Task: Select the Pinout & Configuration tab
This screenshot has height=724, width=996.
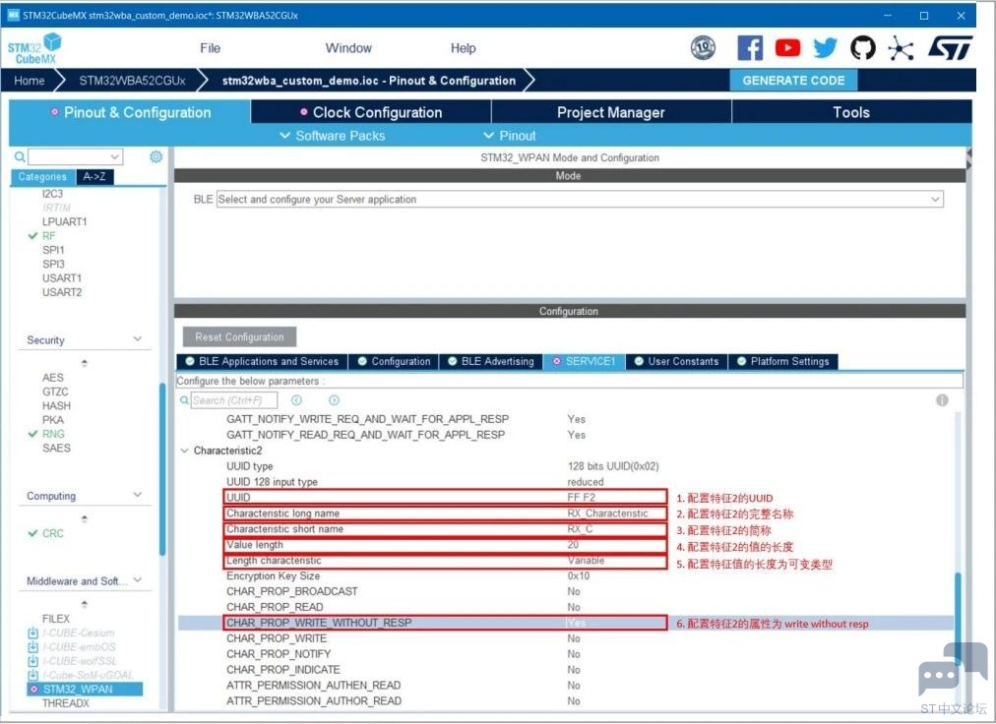Action: [x=130, y=112]
